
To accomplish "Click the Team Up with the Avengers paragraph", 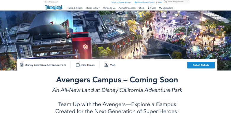I will (x=117, y=108).
